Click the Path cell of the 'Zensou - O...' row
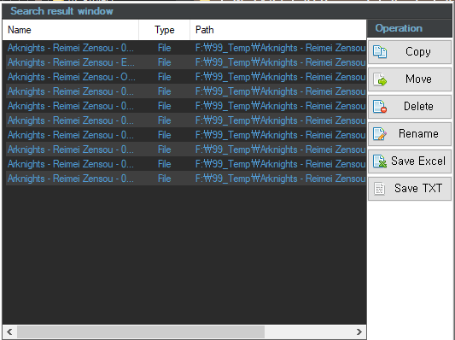 coord(280,77)
